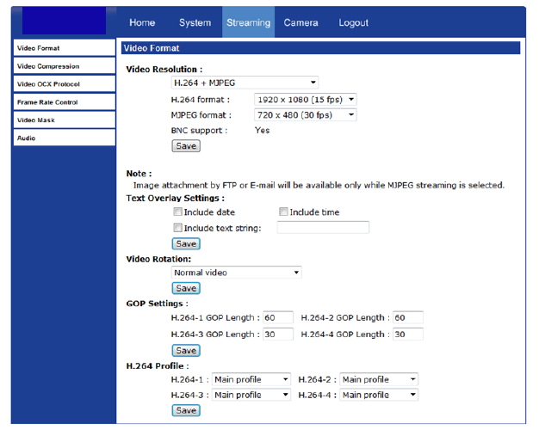Open the H.264 + MJPEG mode dropdown
The image size is (545, 448).
tap(245, 83)
